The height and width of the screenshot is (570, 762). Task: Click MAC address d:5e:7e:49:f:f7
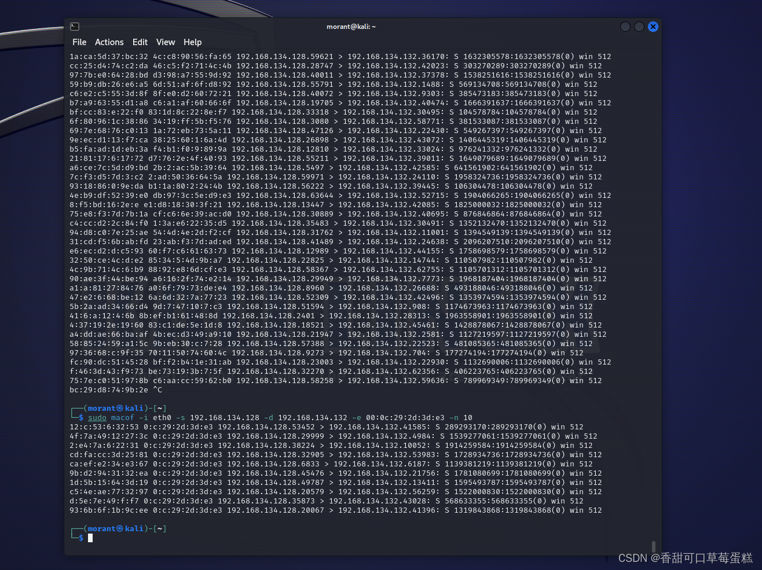(104, 501)
